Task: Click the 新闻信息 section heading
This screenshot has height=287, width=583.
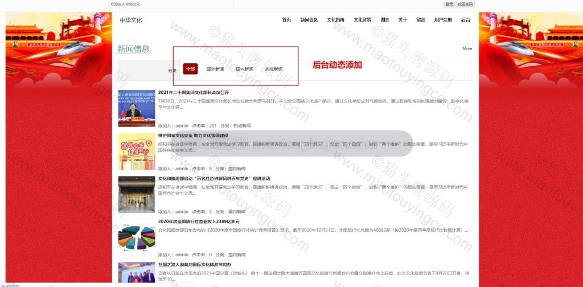Action: 133,49
